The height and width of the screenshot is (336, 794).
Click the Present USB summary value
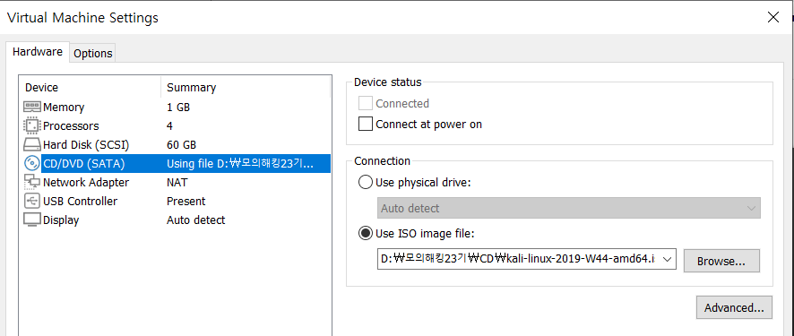[x=186, y=201]
